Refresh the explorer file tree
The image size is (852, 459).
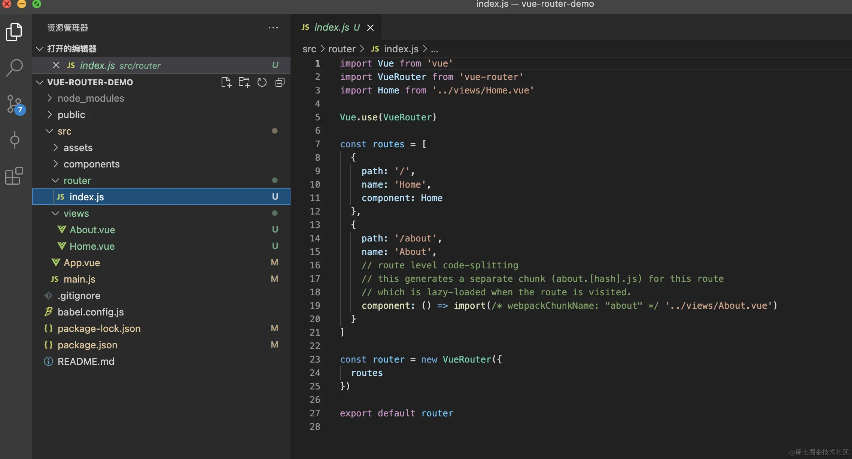[x=262, y=82]
